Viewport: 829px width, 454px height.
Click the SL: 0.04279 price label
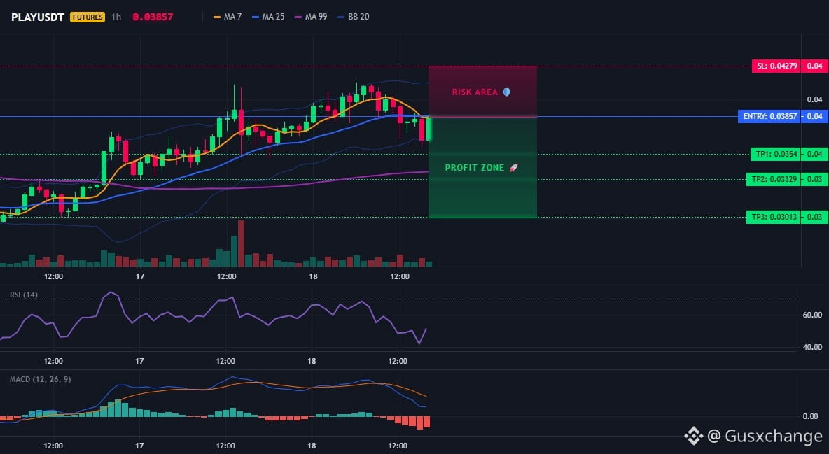(776, 66)
